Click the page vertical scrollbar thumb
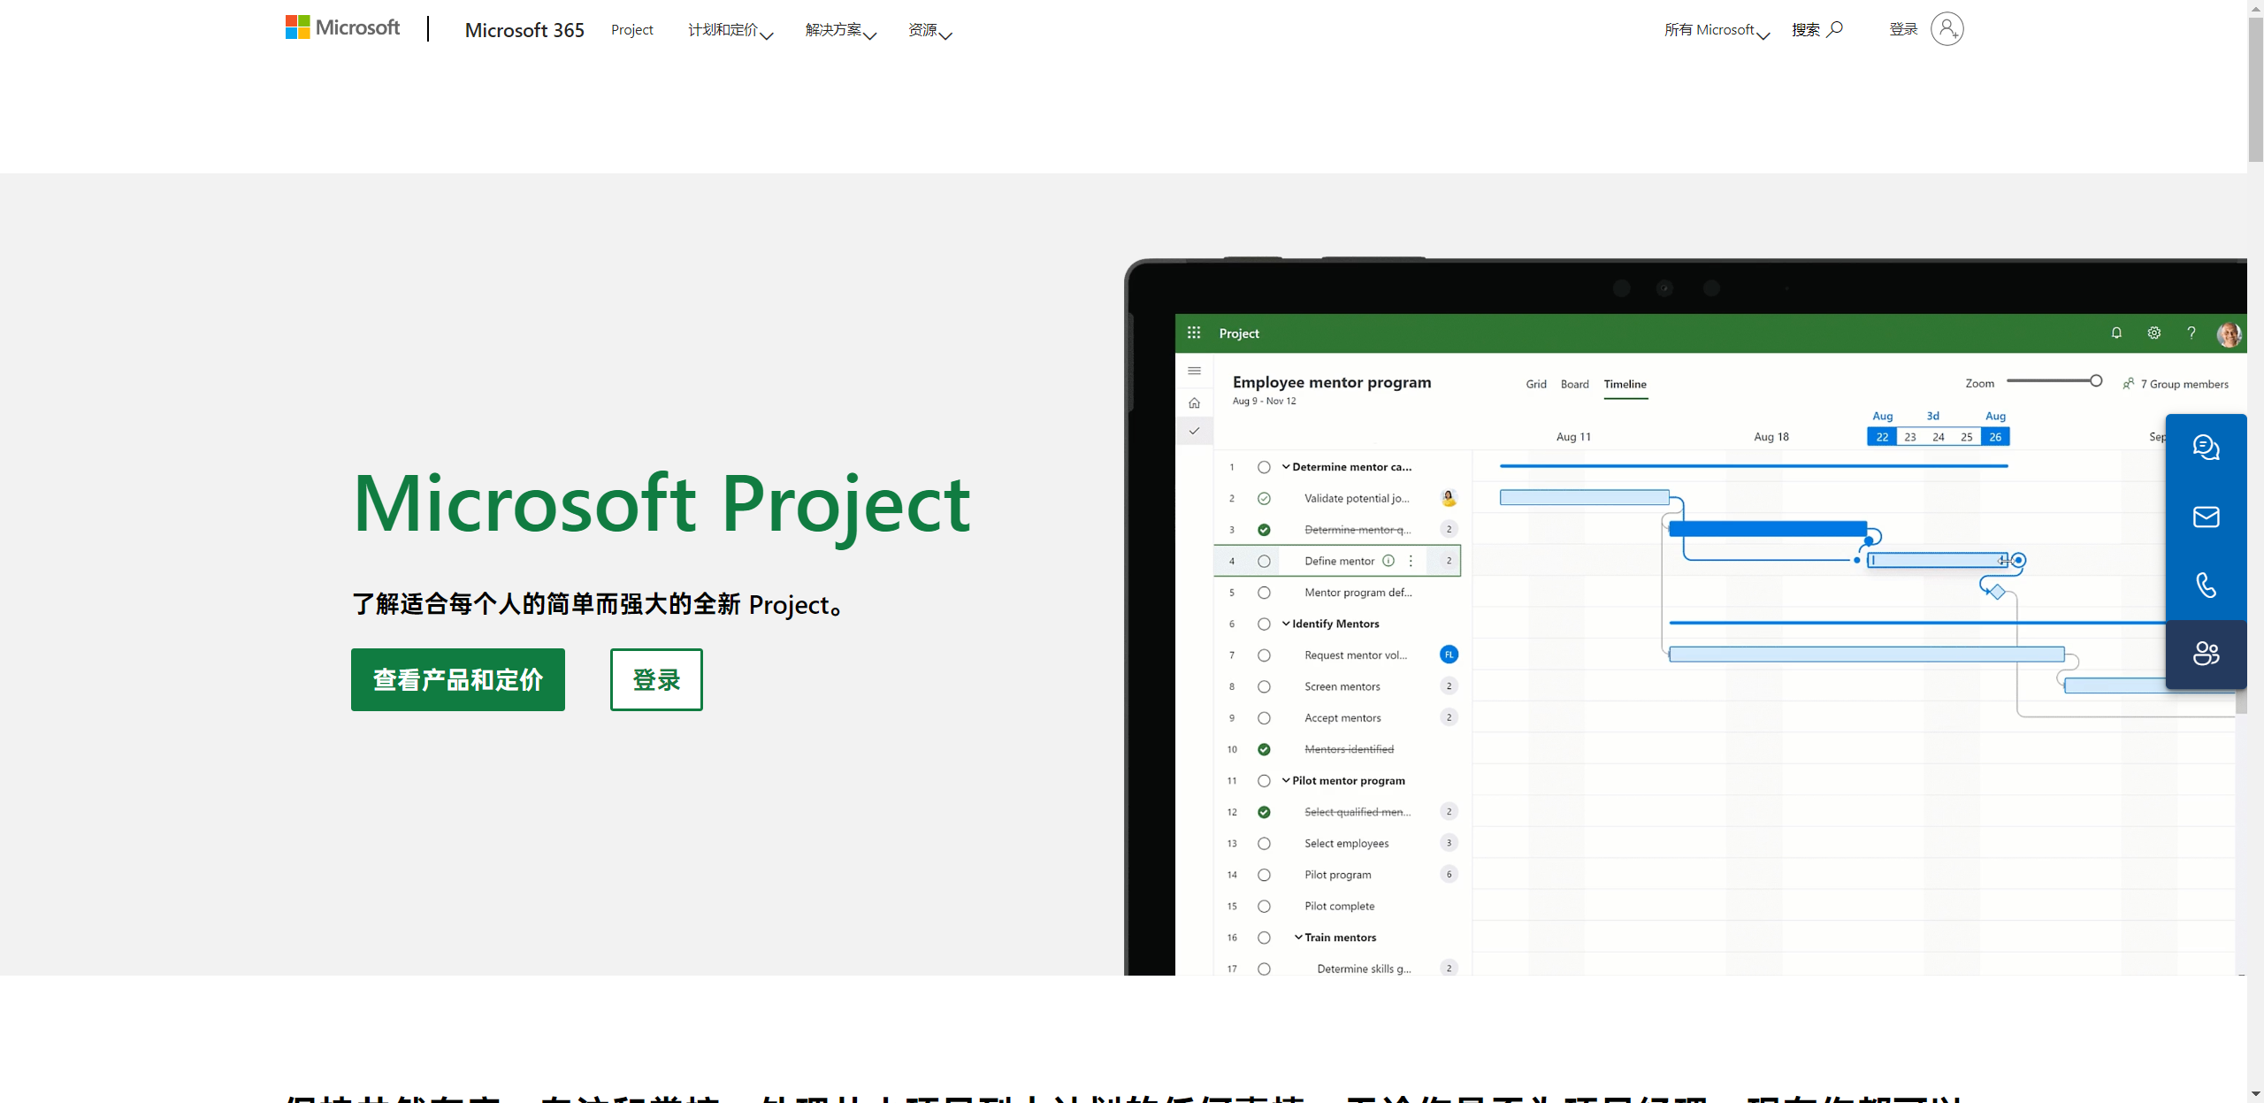The image size is (2264, 1103). [2255, 88]
